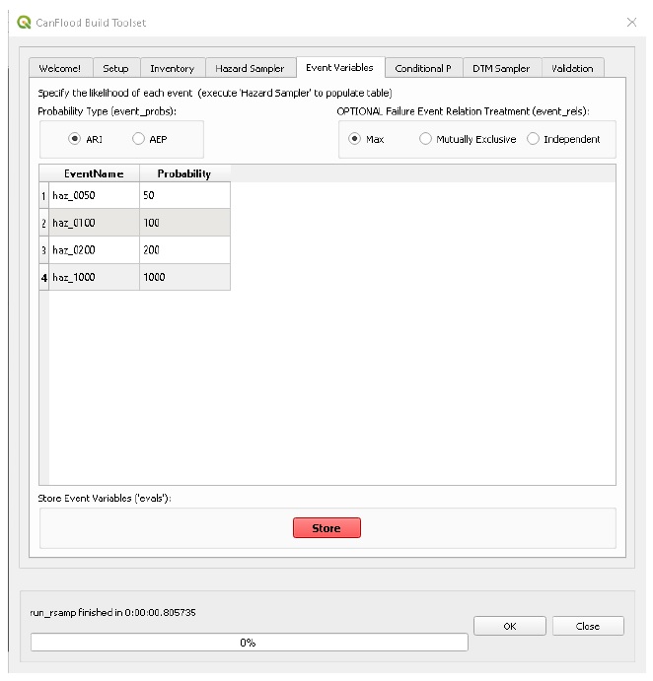Click the Probability column header

point(184,173)
